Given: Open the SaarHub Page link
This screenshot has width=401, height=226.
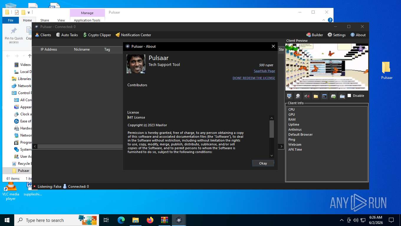Looking at the screenshot, I should point(264,71).
